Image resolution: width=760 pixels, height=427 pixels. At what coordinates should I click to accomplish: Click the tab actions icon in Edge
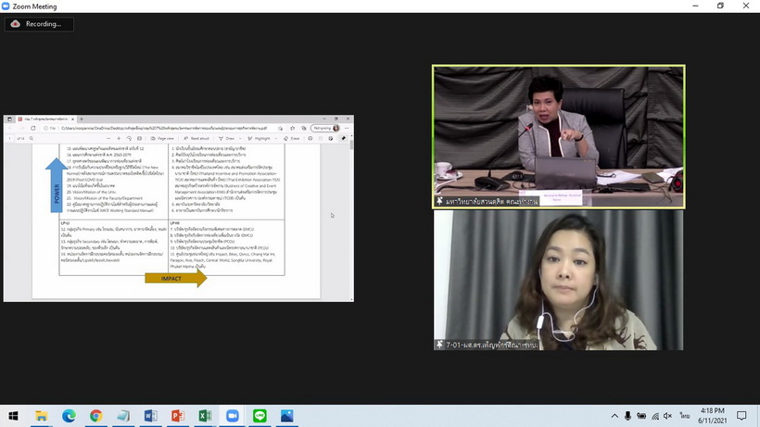pyautogui.click(x=9, y=119)
